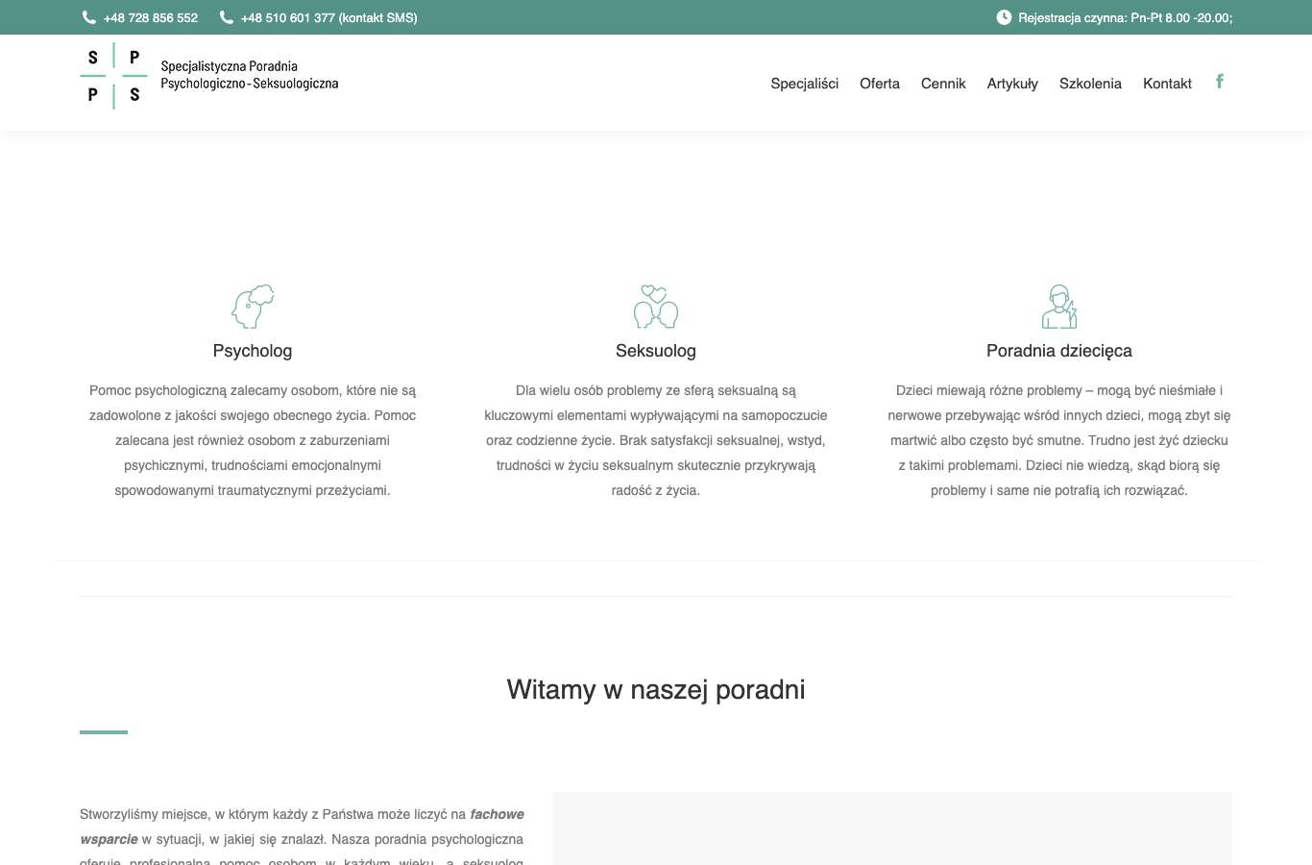1312x865 pixels.
Task: Click the registration hours text Pn-Pt 8.00-20.00
Action: click(1181, 18)
